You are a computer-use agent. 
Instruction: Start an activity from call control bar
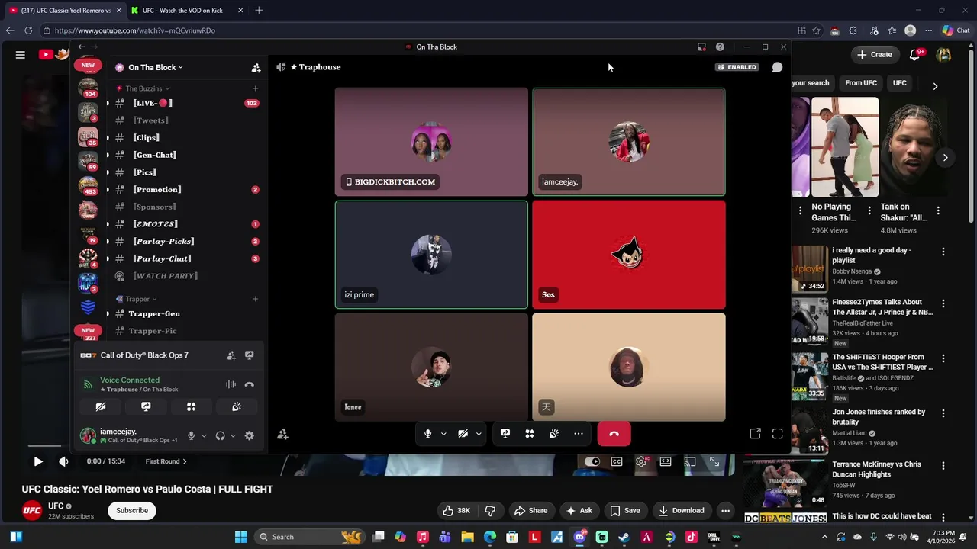[530, 434]
